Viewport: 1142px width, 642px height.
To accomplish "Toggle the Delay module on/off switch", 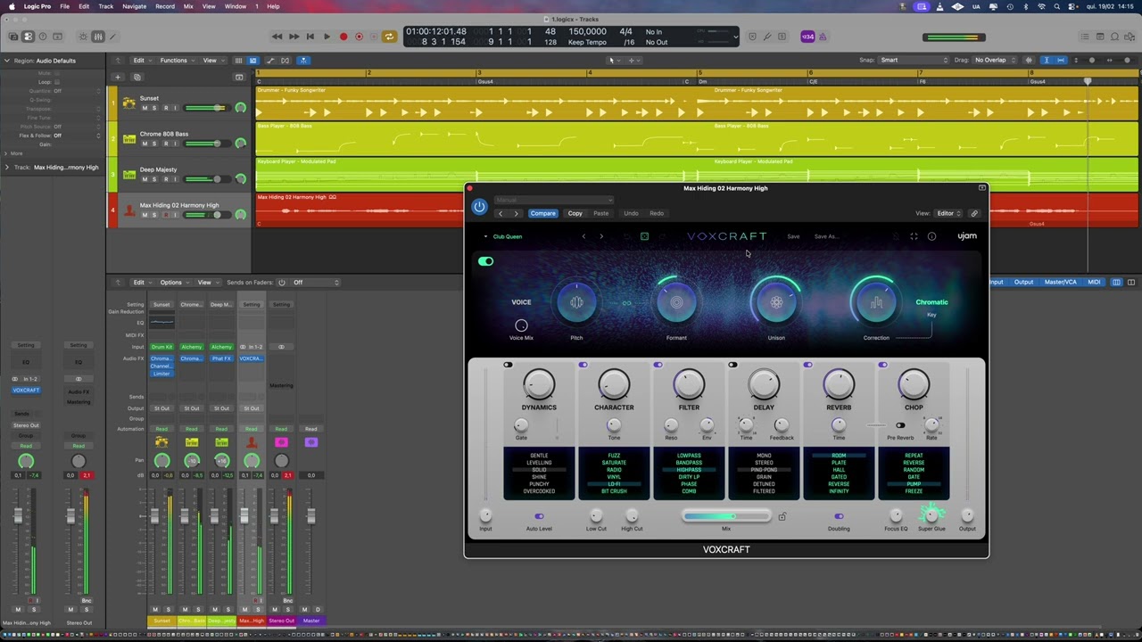I will click(x=732, y=365).
